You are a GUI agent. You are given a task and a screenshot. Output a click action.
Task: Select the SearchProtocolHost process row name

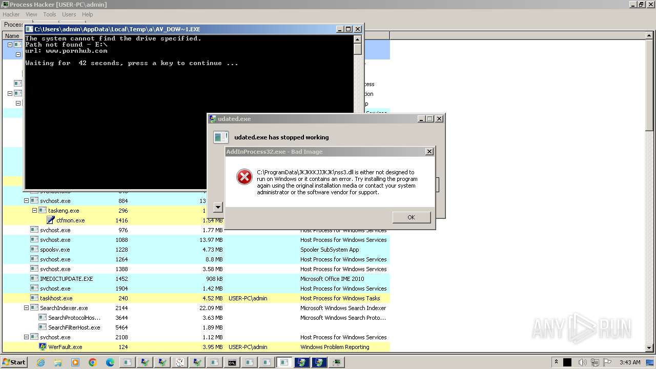pyautogui.click(x=74, y=318)
